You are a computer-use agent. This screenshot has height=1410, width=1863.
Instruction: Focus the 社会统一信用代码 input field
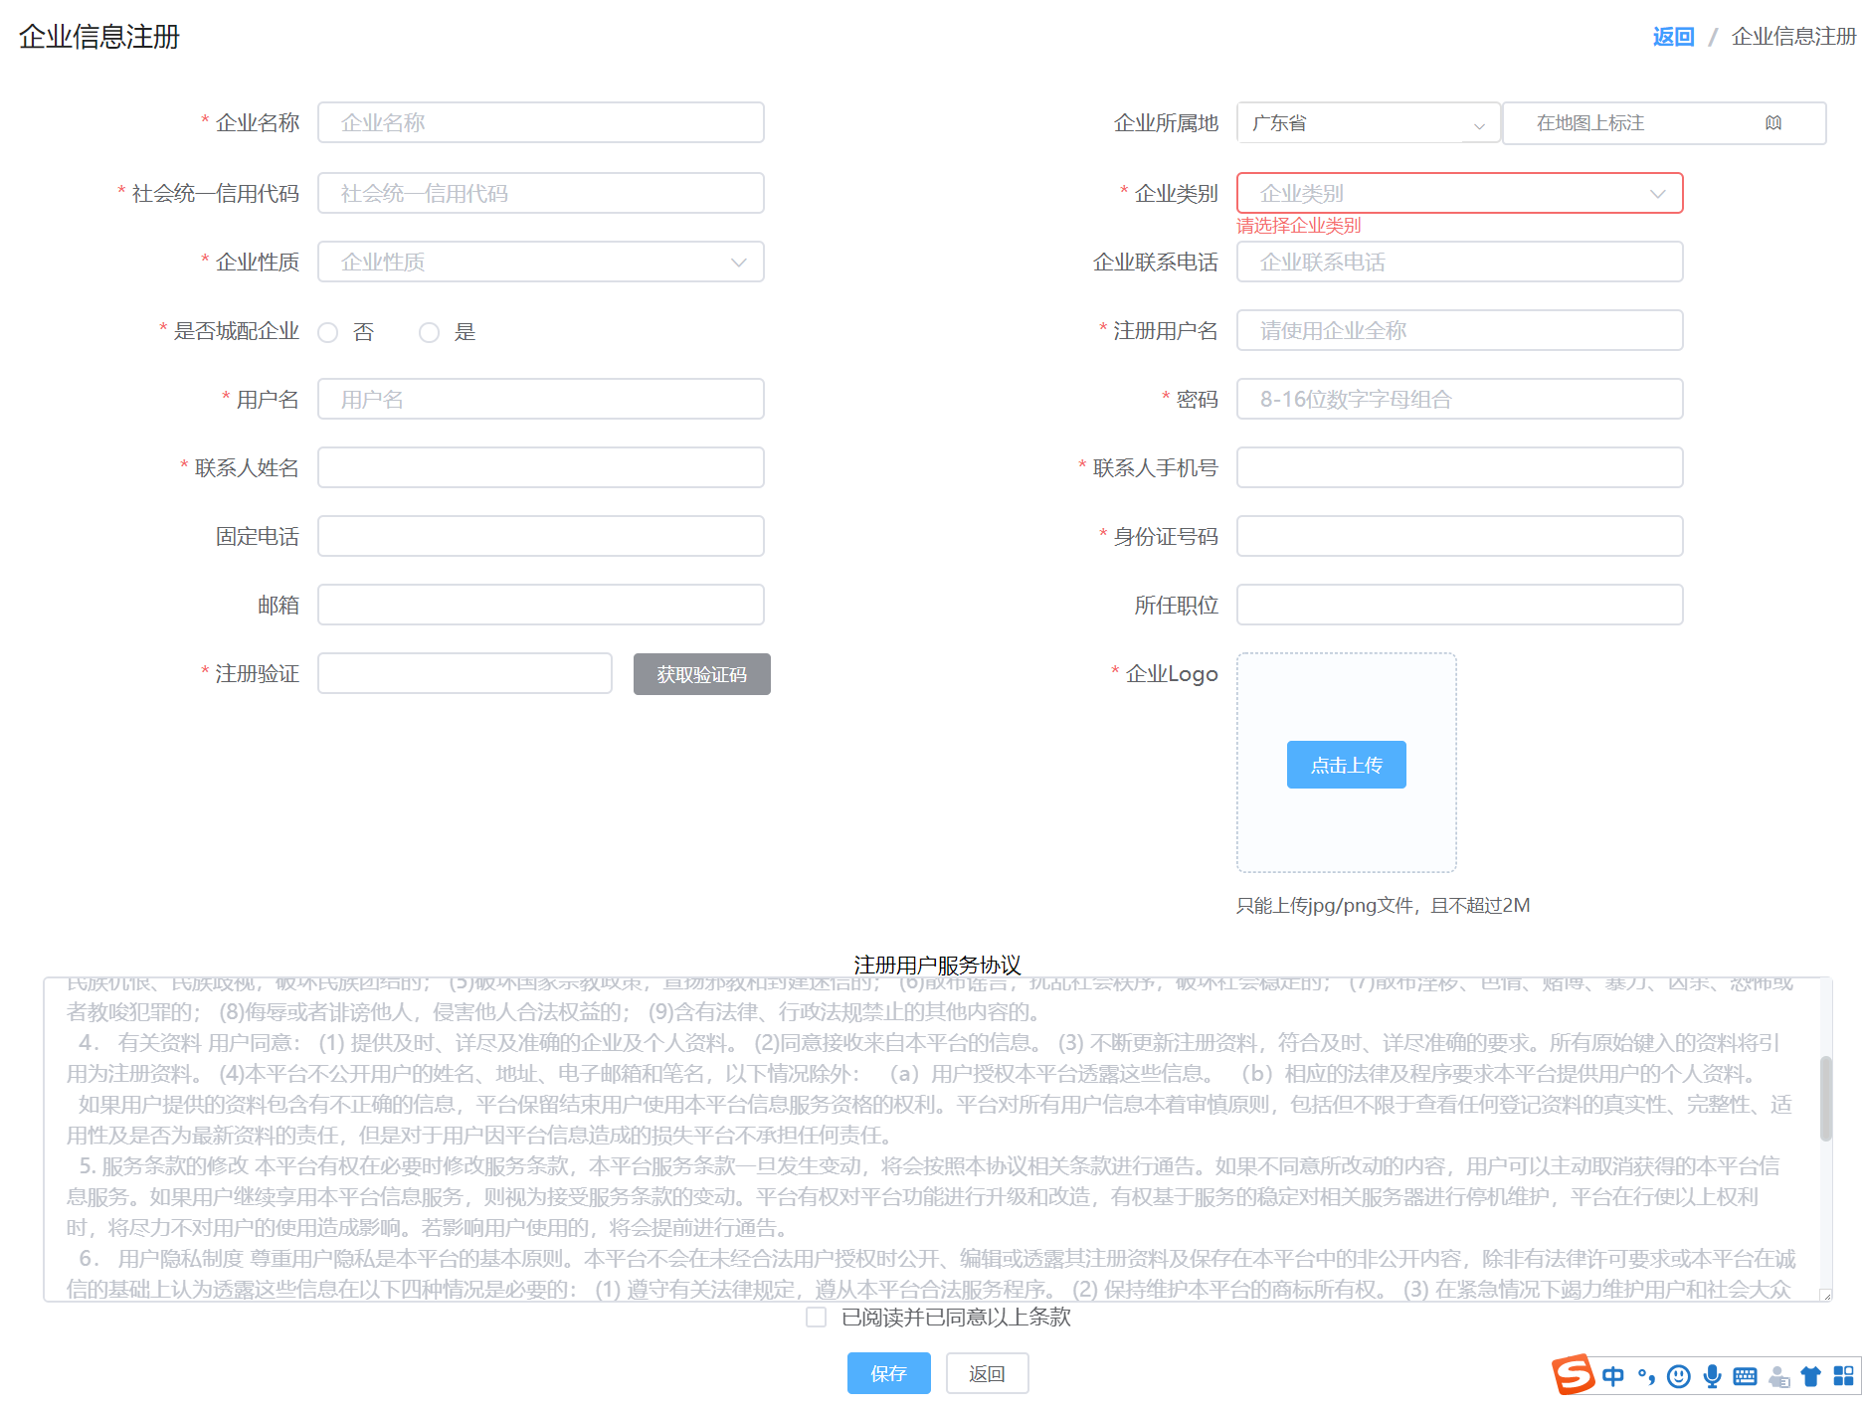pyautogui.click(x=541, y=193)
